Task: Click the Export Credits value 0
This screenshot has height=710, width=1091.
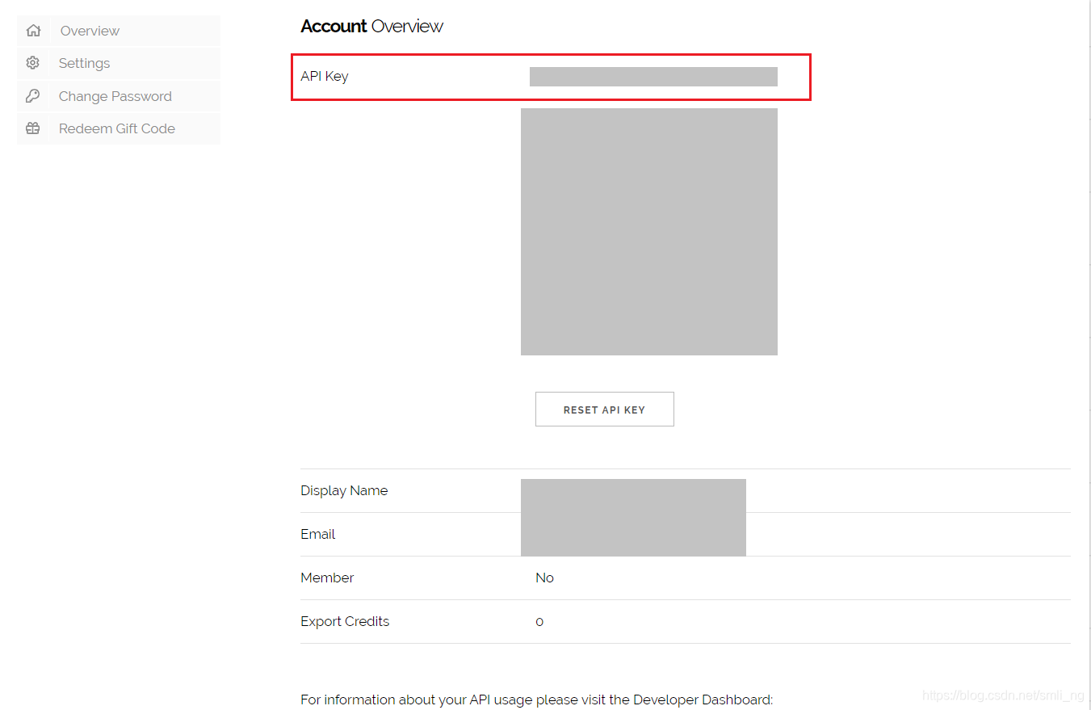Action: (539, 622)
